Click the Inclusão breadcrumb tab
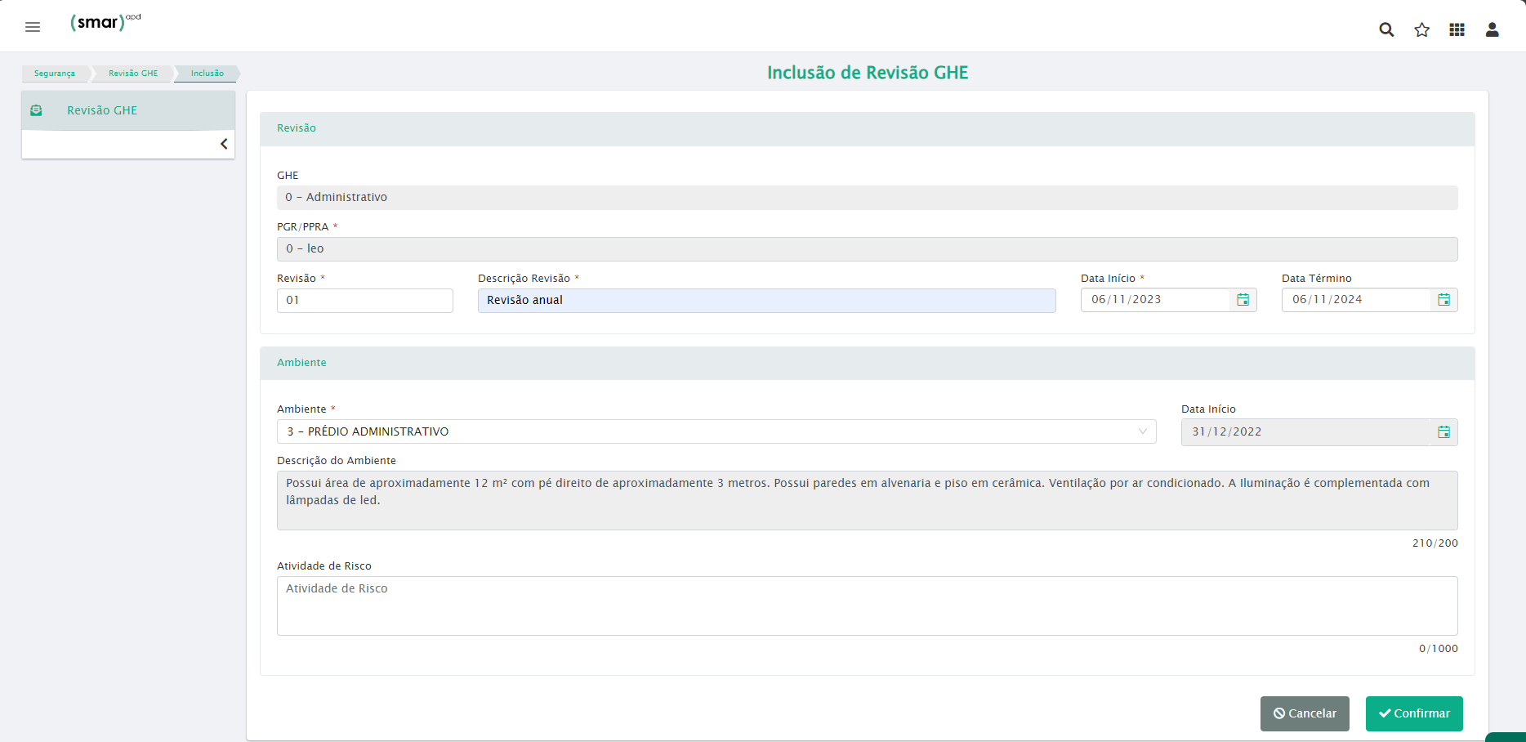The image size is (1526, 742). [207, 74]
